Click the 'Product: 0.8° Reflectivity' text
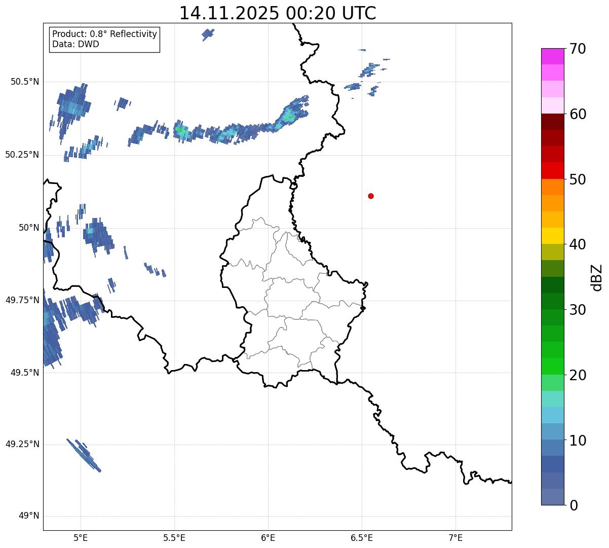This screenshot has width=609, height=548. click(105, 34)
